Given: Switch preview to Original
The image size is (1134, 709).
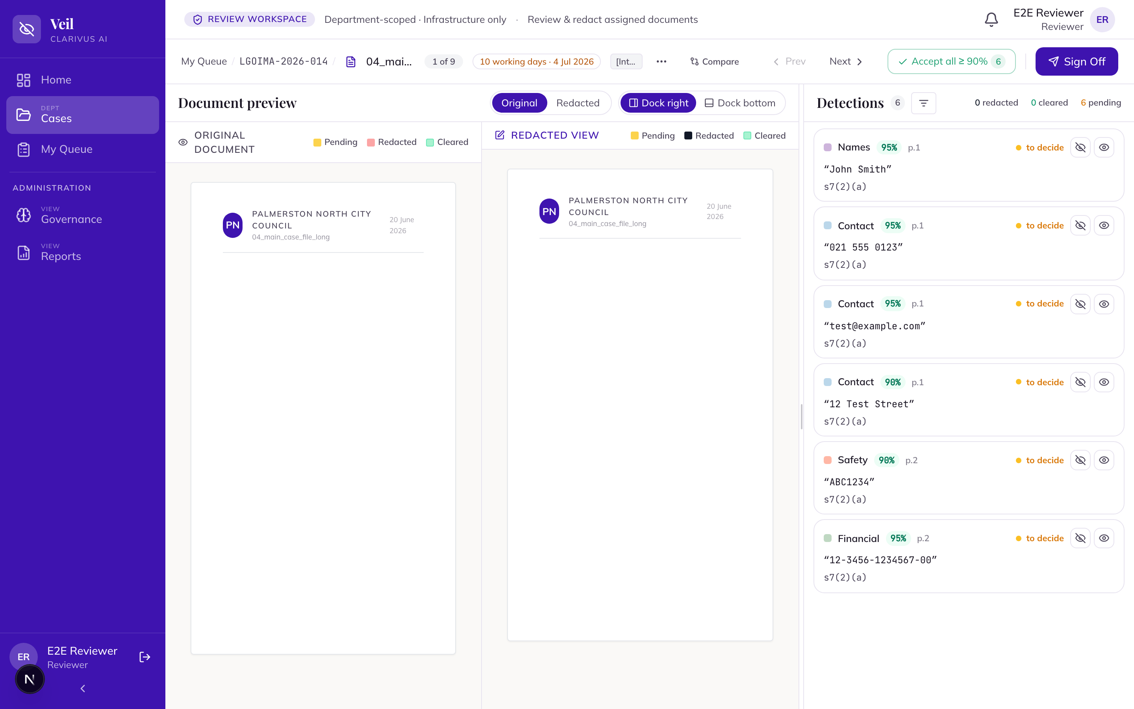Looking at the screenshot, I should pos(519,103).
